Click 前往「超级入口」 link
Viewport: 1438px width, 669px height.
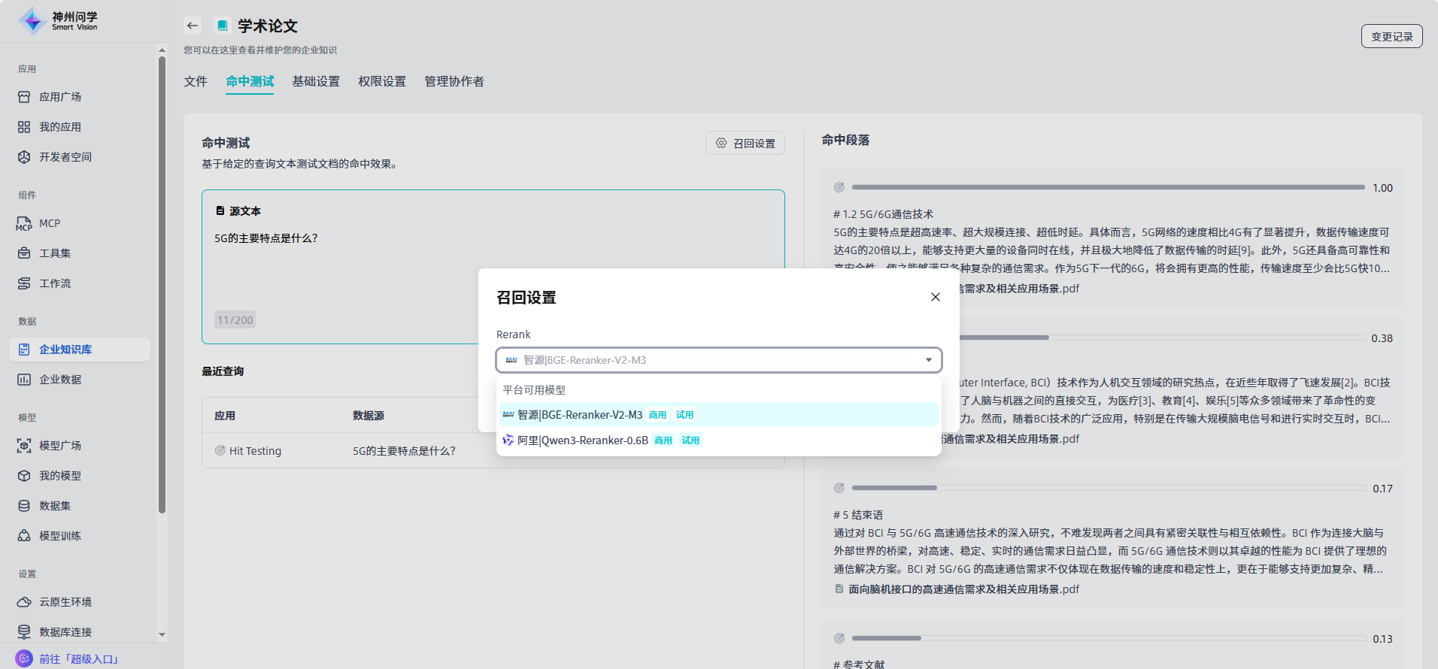79,659
